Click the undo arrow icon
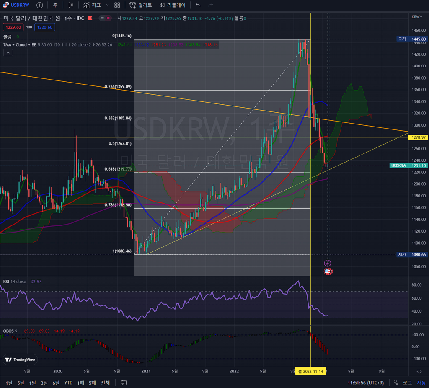Image resolution: width=429 pixels, height=388 pixels. pos(198,5)
